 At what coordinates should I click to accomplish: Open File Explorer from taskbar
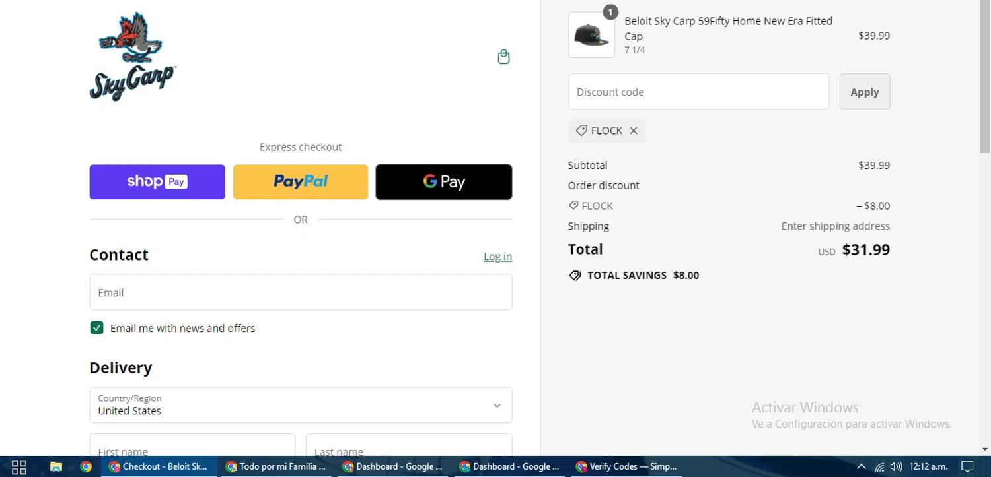pyautogui.click(x=56, y=466)
